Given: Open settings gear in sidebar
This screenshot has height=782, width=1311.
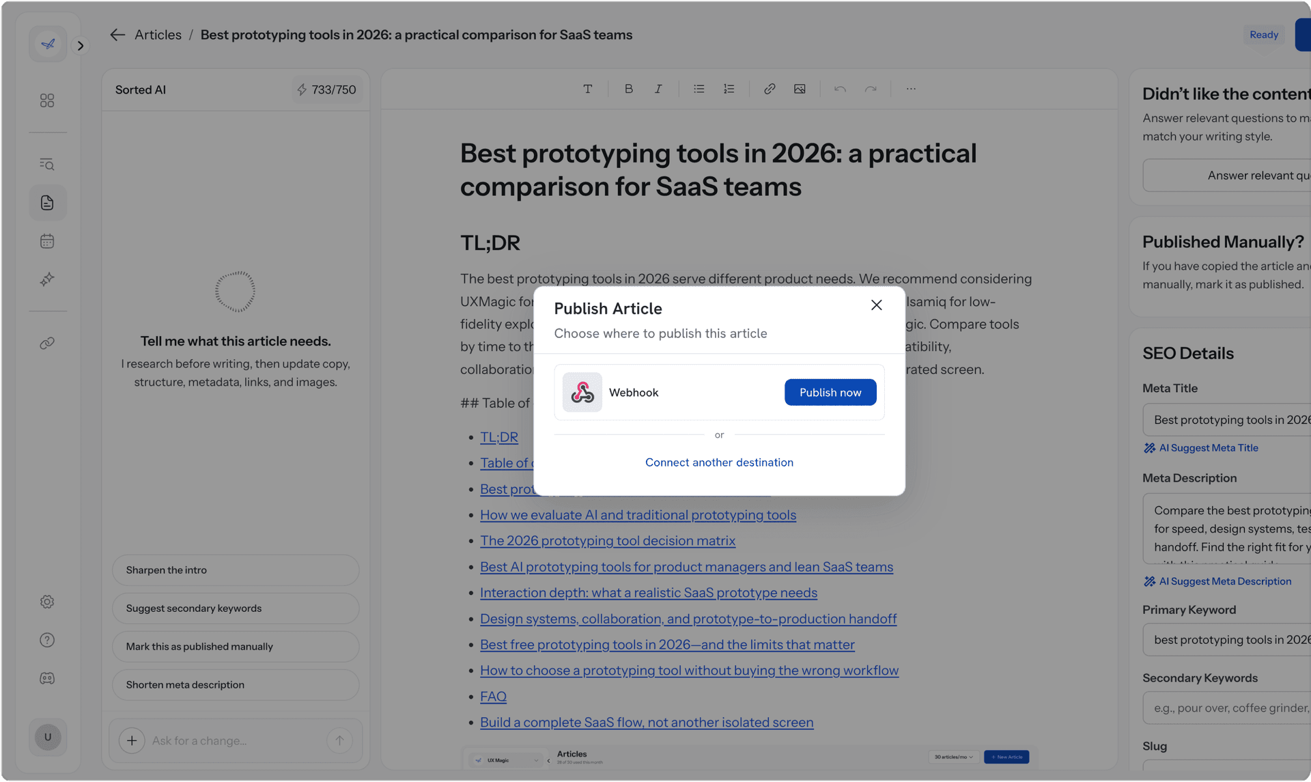Looking at the screenshot, I should [47, 602].
